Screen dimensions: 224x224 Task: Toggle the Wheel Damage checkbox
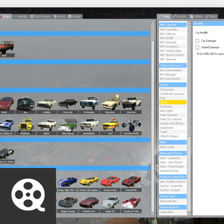tap(197, 47)
